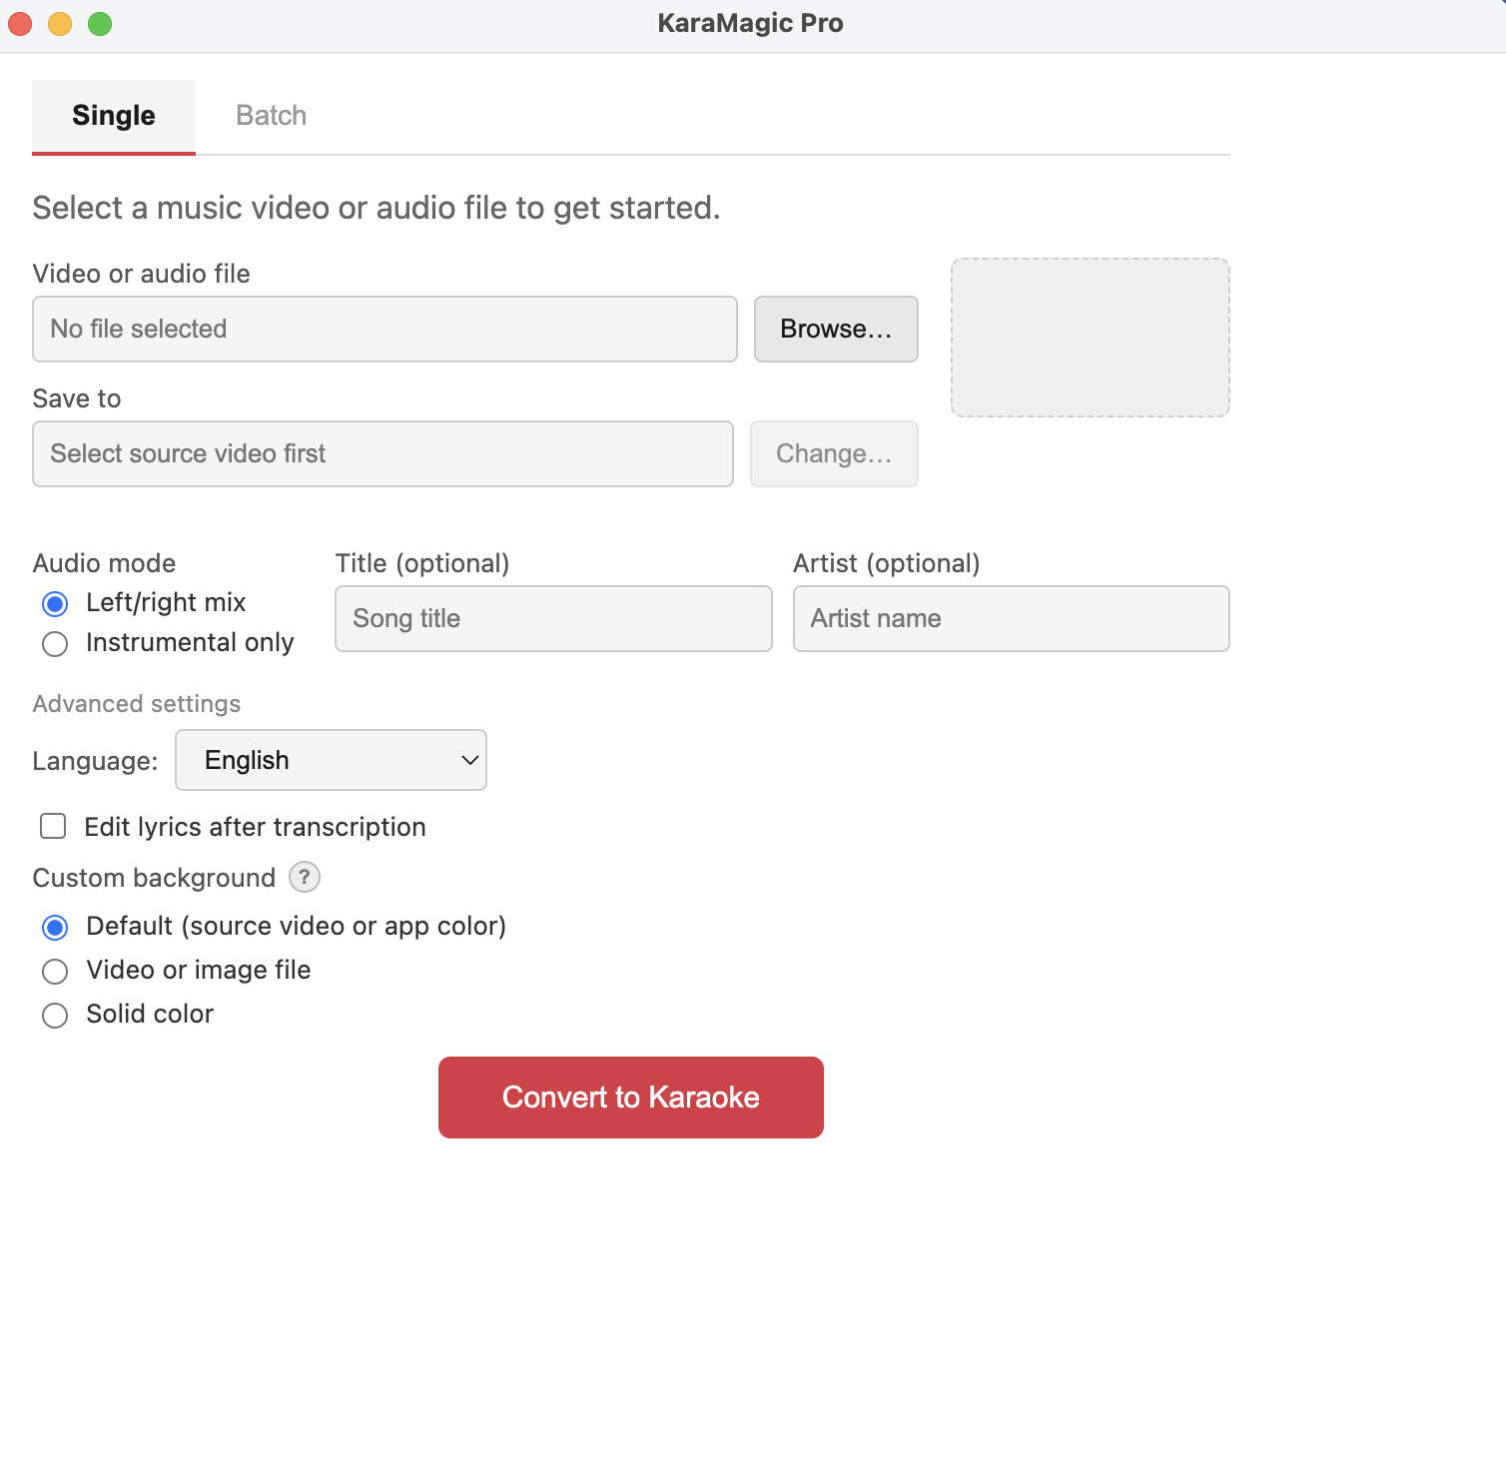
Task: Click the dashed preview thumbnail area
Action: 1091,338
